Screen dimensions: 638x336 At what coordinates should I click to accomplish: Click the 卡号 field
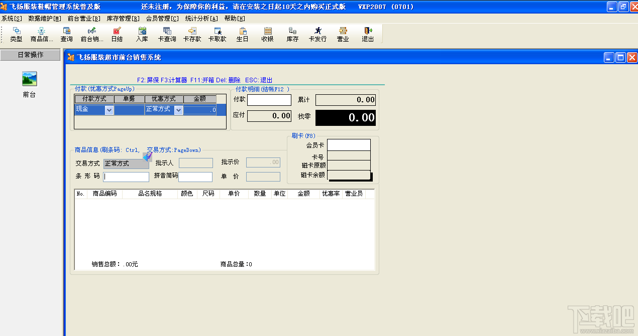click(x=349, y=156)
